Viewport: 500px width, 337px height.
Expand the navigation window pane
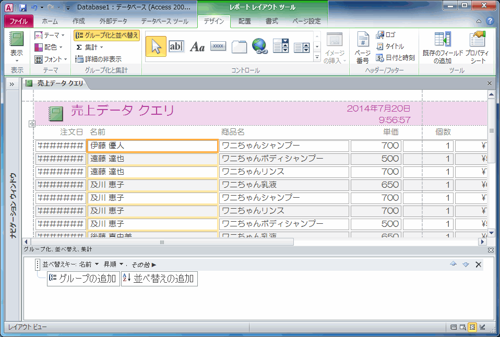pos(12,84)
